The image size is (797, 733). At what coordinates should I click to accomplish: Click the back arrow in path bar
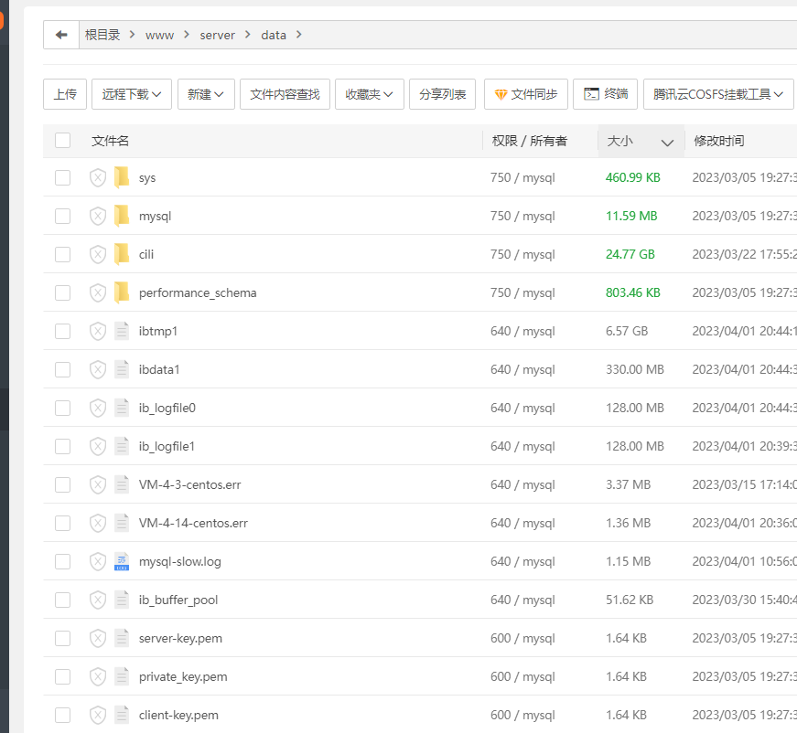61,35
